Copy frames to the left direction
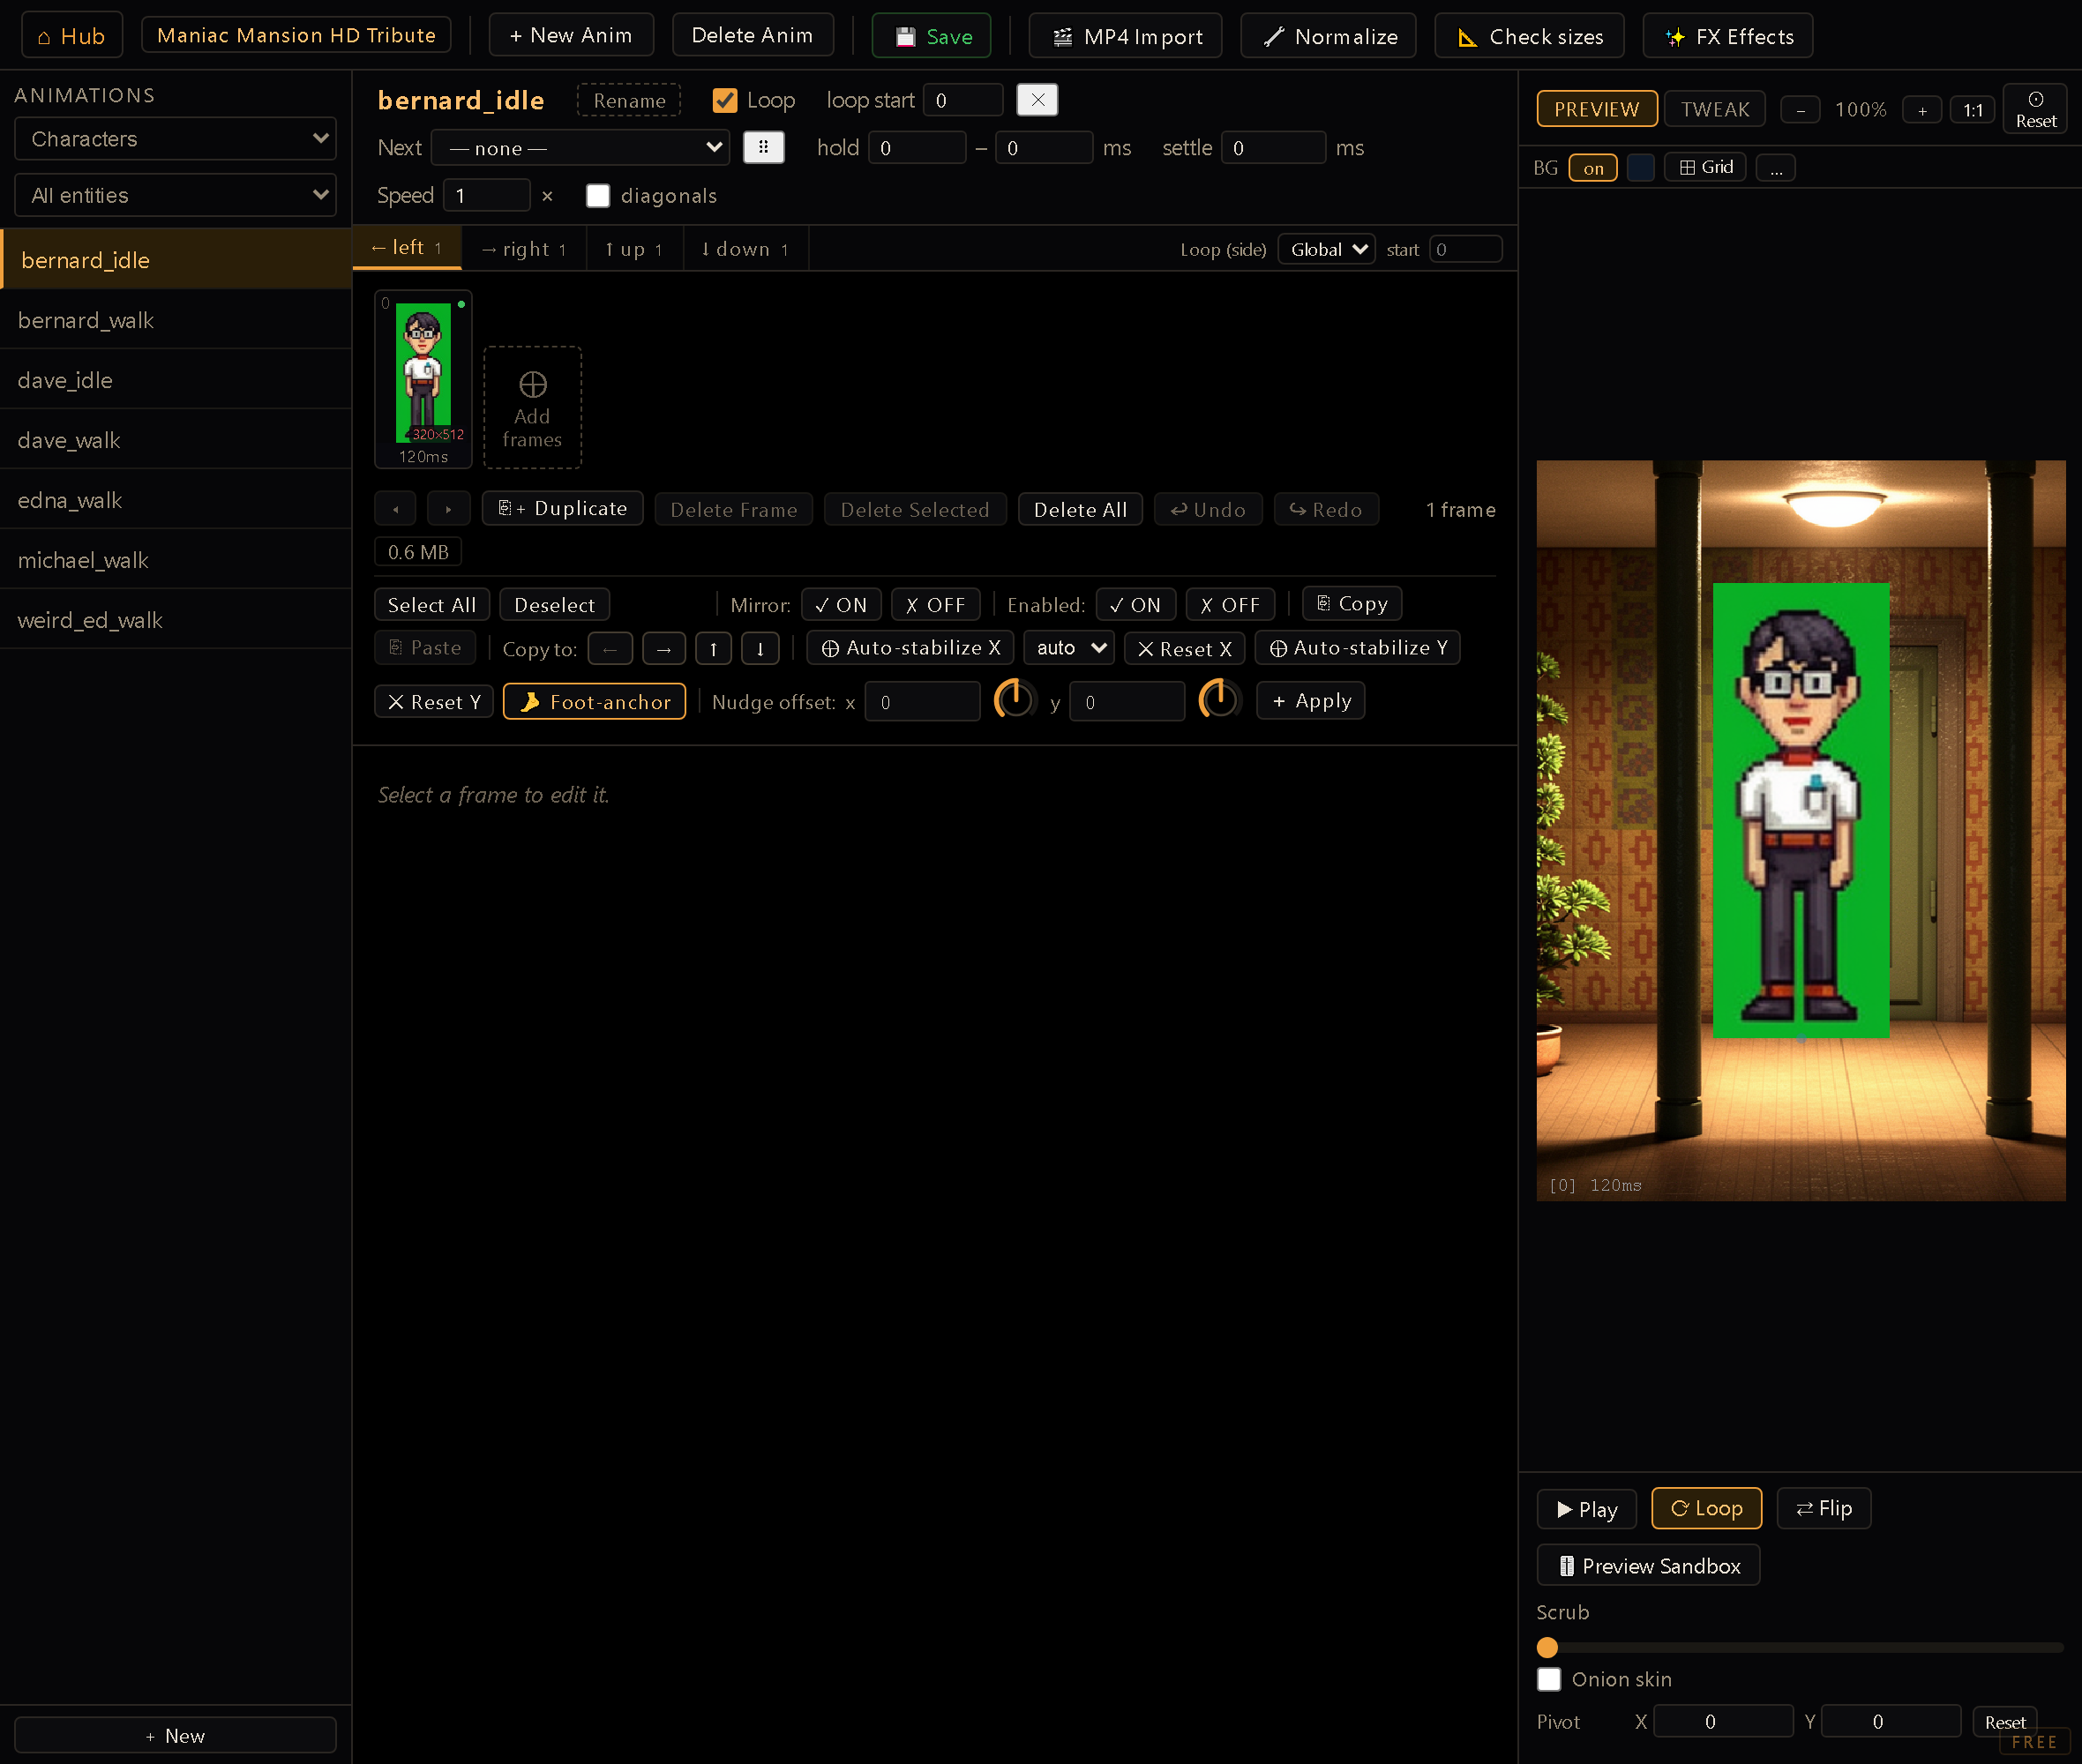The image size is (2082, 1764). pyautogui.click(x=610, y=649)
